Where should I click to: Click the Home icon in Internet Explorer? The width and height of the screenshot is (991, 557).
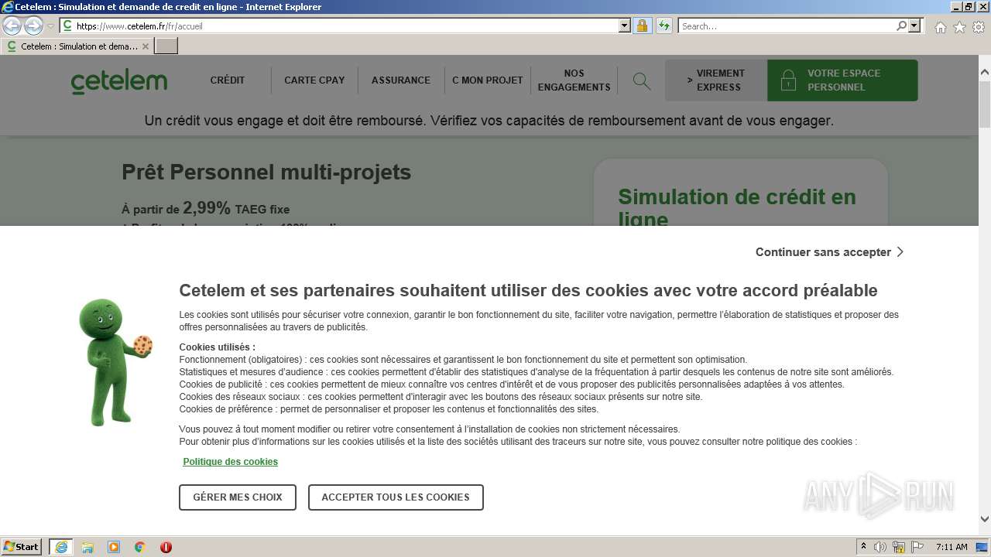point(940,27)
